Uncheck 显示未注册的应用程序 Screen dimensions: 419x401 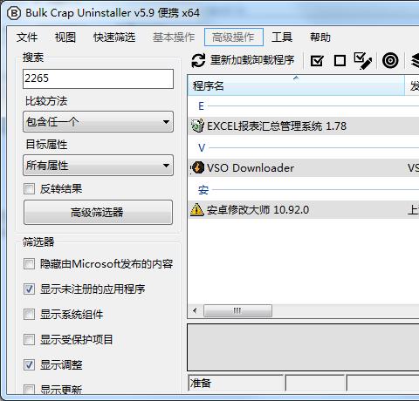(x=29, y=289)
